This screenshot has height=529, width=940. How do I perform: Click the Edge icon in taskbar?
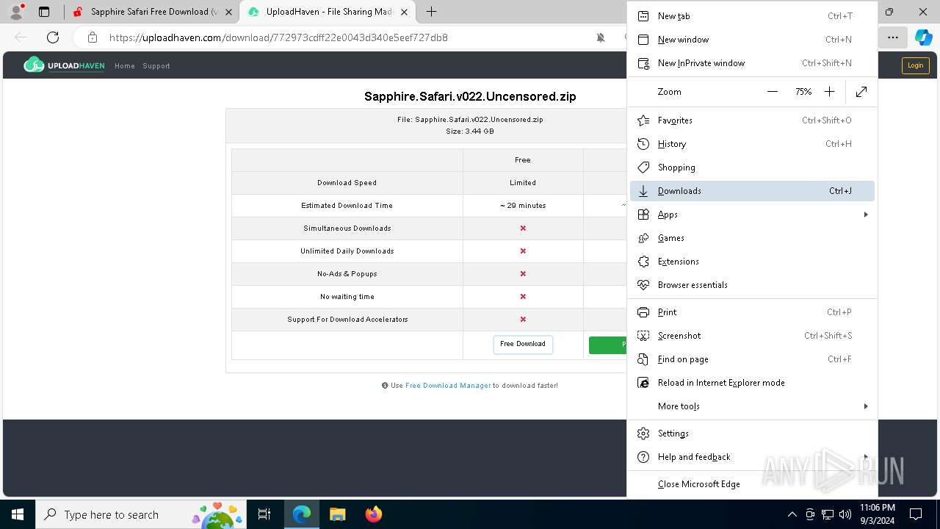point(302,514)
